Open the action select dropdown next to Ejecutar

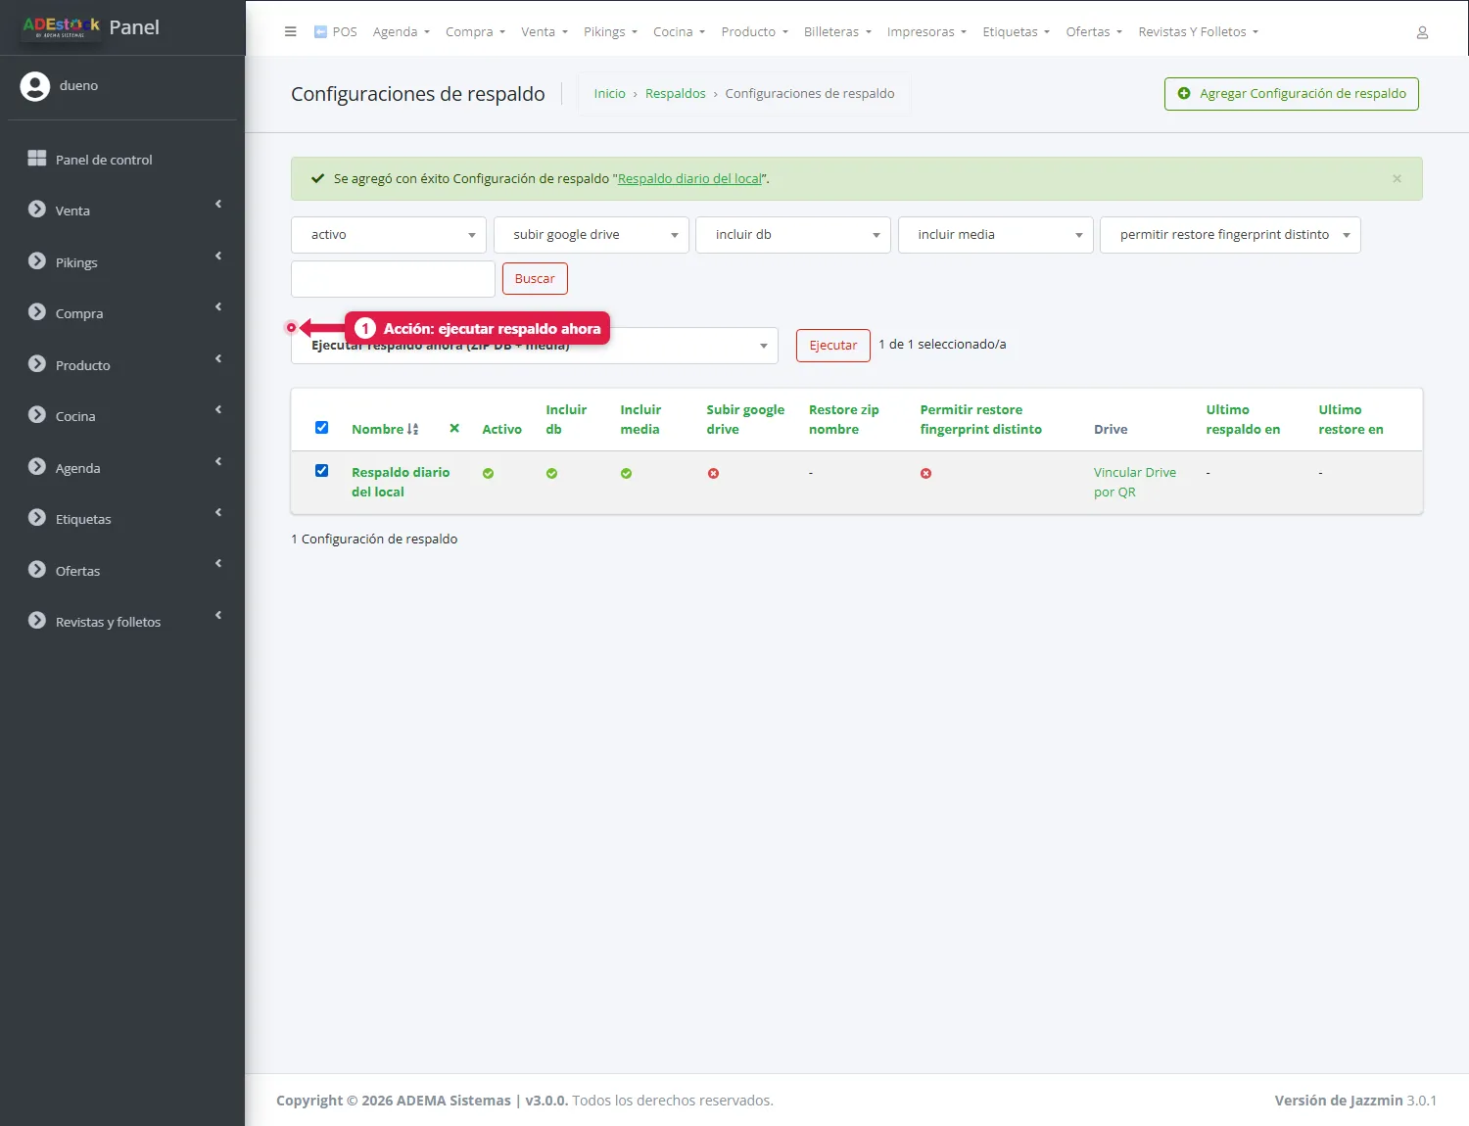coord(535,346)
